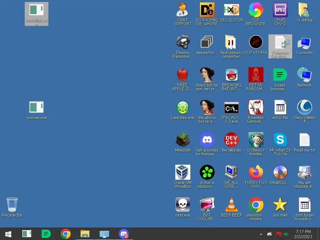Expand the hidden system tray icons
Screen dimensions: 320x240
pyautogui.click(x=261, y=234)
